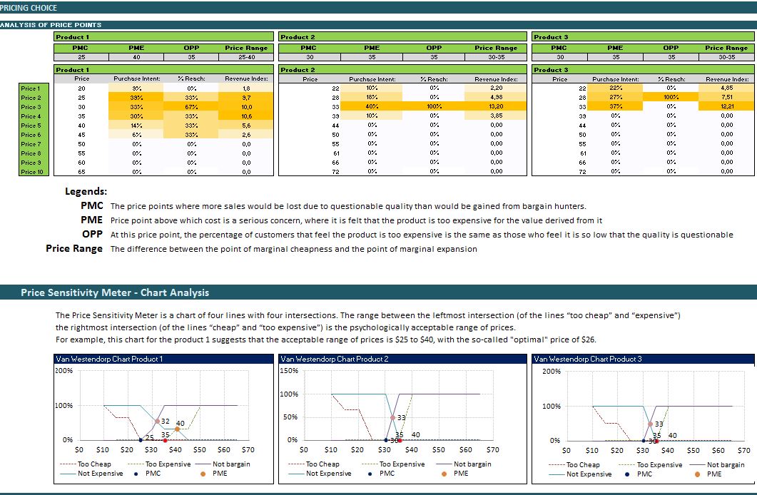
Task: Click the 13,20 Revenue Index cell
Action: click(x=497, y=107)
